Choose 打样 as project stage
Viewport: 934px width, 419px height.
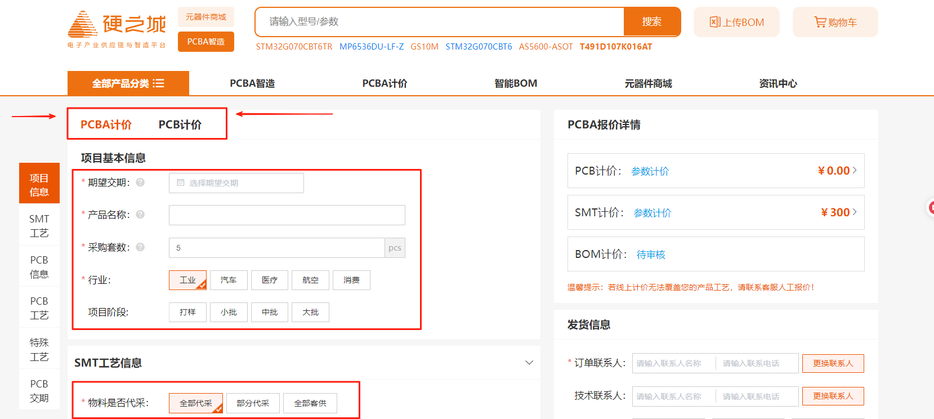click(187, 312)
